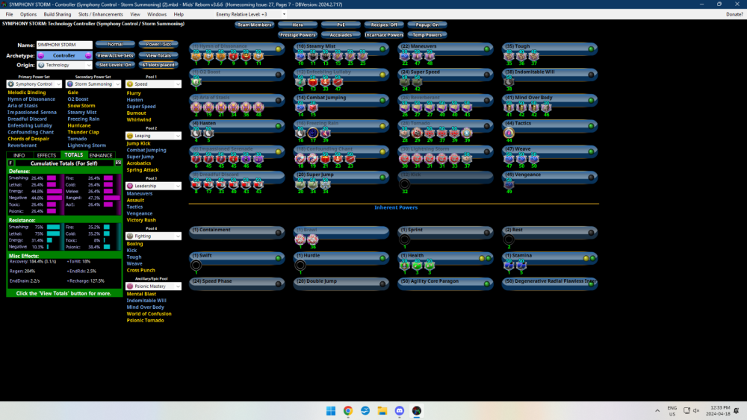This screenshot has width=747, height=420.
Task: Click the empty enhancement slot under Kick
Action: 405,184
